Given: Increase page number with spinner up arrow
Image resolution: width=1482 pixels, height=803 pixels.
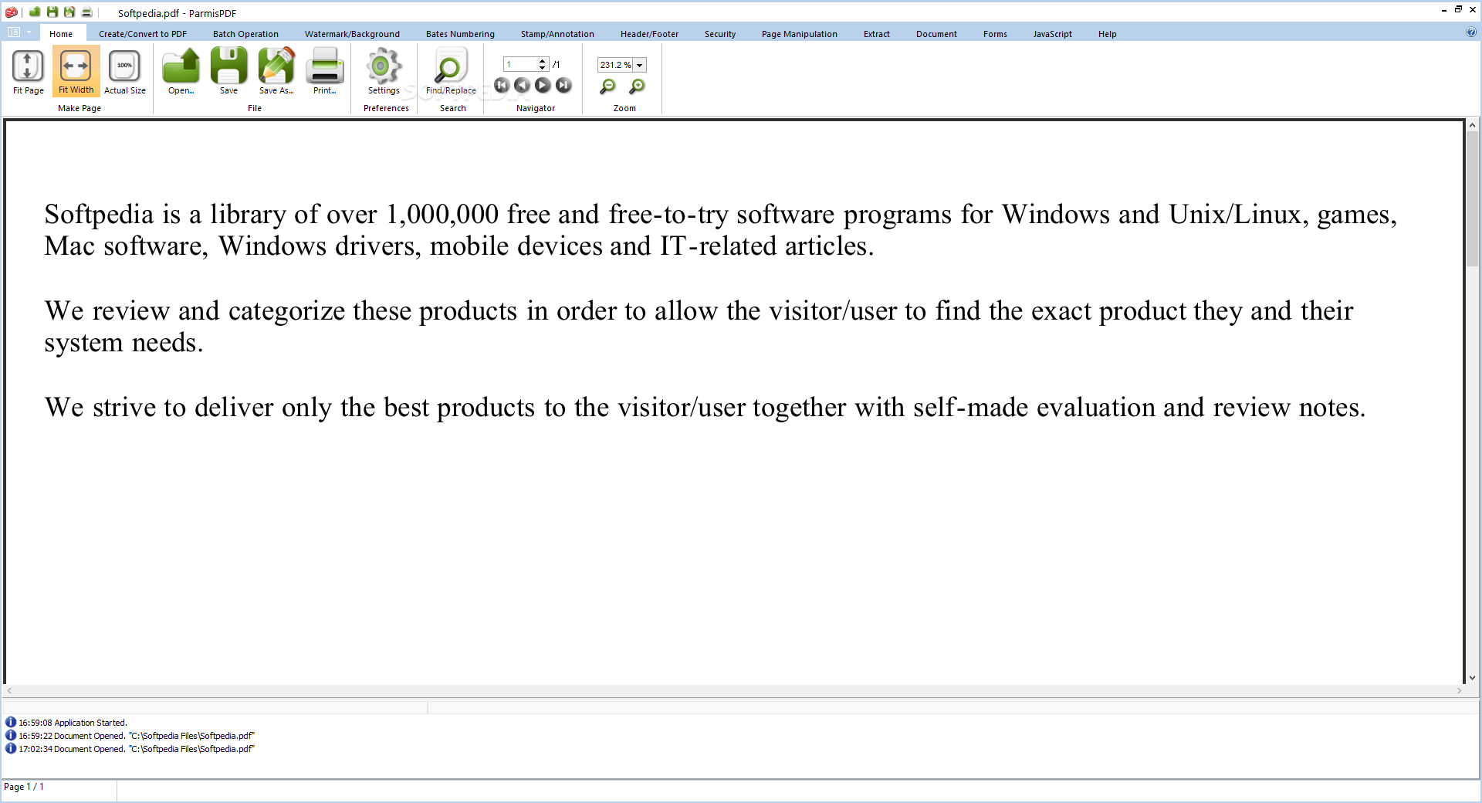Looking at the screenshot, I should pos(543,61).
